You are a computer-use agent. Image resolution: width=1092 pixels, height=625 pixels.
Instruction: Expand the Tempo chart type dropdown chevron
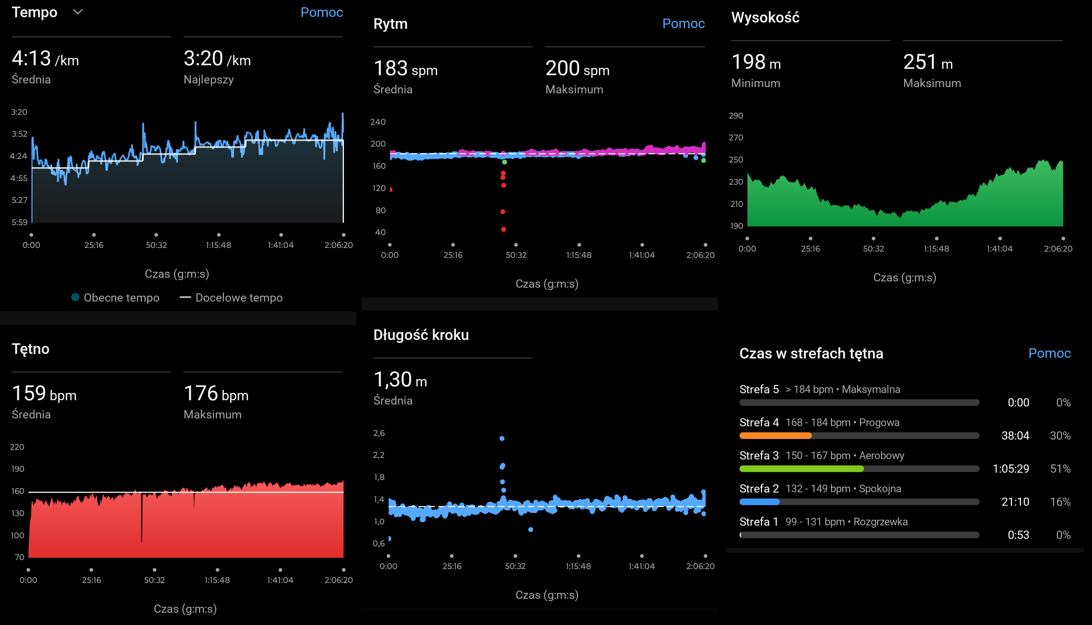point(78,12)
